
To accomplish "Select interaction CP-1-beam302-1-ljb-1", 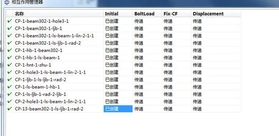I will [x=39, y=28].
